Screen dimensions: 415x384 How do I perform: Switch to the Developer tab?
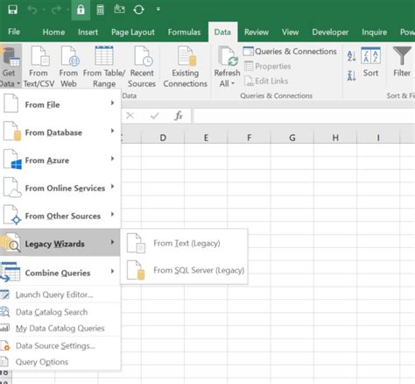click(x=330, y=32)
